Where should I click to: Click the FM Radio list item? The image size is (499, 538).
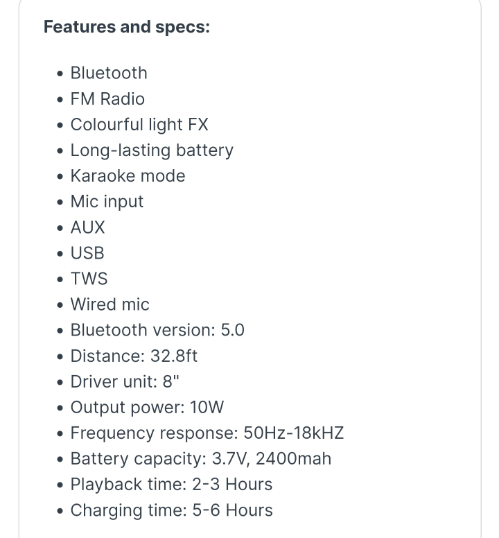point(107,98)
